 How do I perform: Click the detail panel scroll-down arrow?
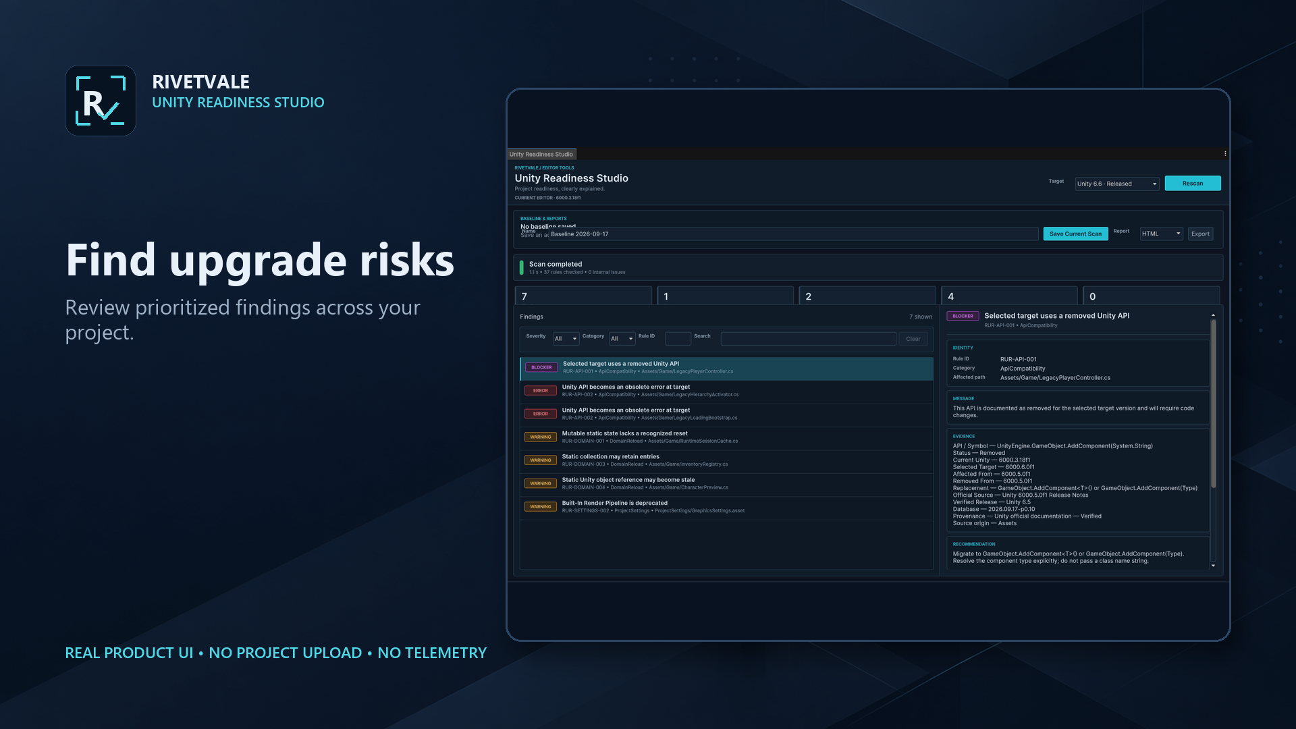click(1213, 566)
